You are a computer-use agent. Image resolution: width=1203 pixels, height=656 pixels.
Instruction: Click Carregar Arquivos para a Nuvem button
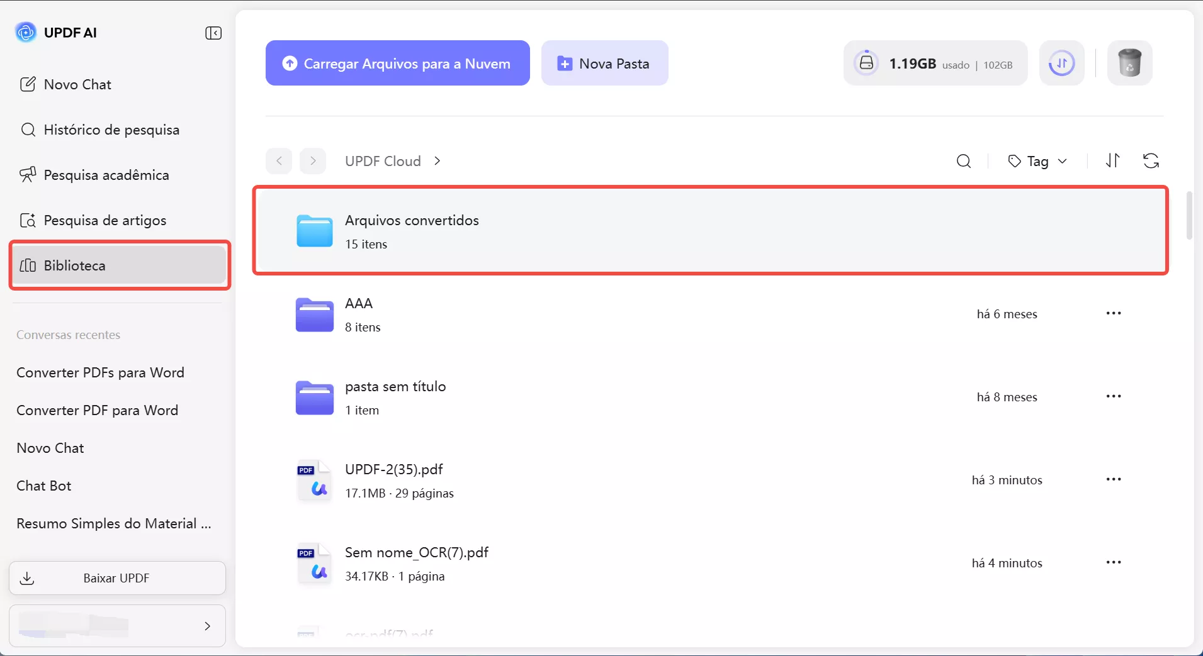[398, 63]
